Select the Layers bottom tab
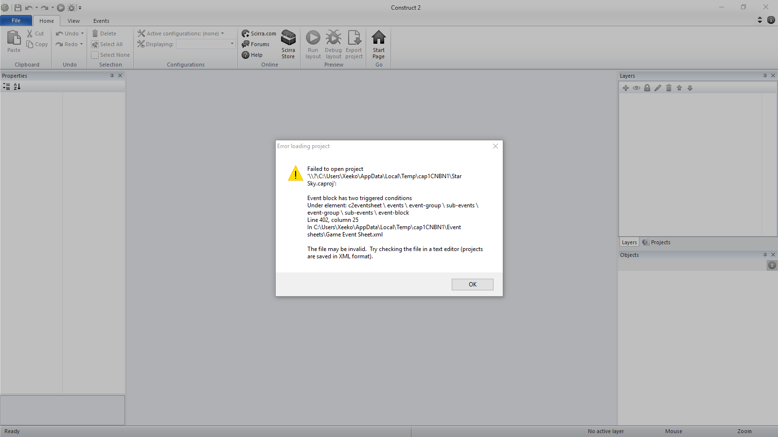Viewport: 778px width, 437px height. (629, 242)
